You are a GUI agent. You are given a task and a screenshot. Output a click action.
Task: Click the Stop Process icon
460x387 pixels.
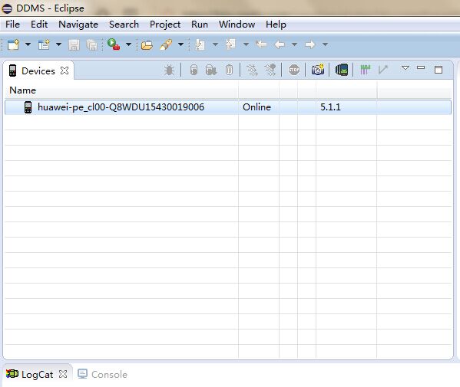tap(294, 70)
